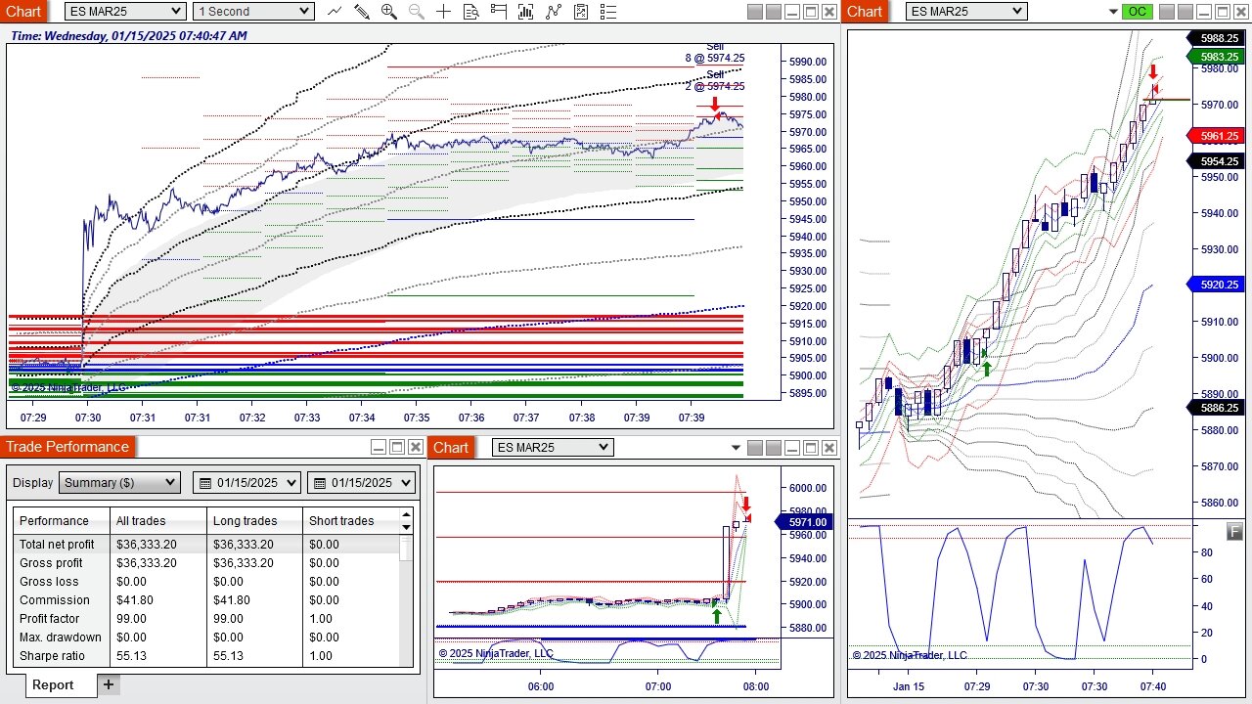
Task: Open ES MAR25 instrument dropdown in right chart
Action: (966, 12)
